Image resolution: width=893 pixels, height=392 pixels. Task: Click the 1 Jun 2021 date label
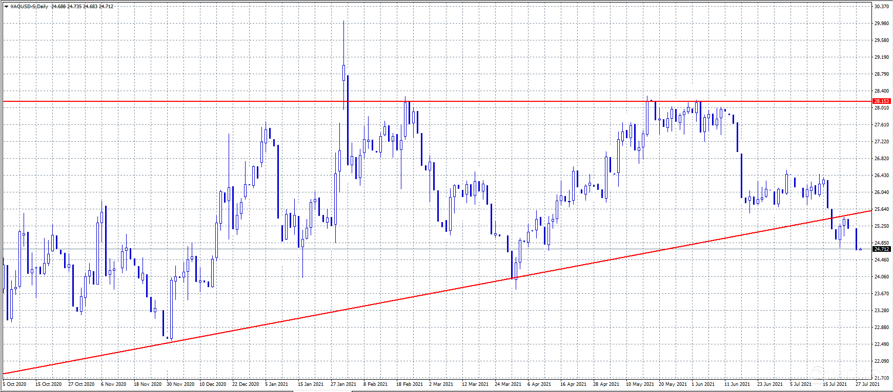tap(703, 384)
